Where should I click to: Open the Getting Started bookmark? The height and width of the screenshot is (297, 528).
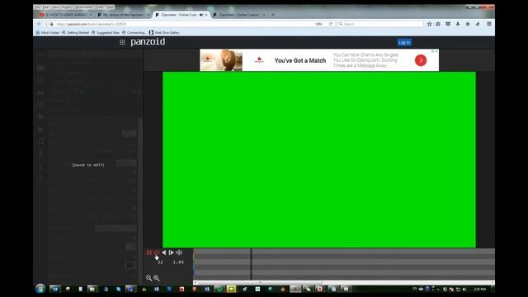(x=75, y=33)
